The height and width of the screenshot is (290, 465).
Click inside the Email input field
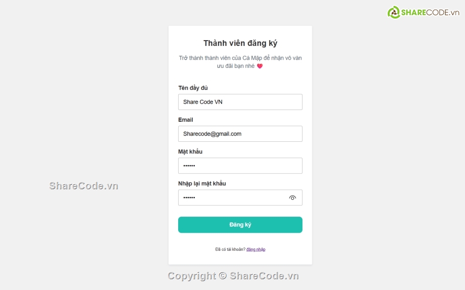click(240, 134)
